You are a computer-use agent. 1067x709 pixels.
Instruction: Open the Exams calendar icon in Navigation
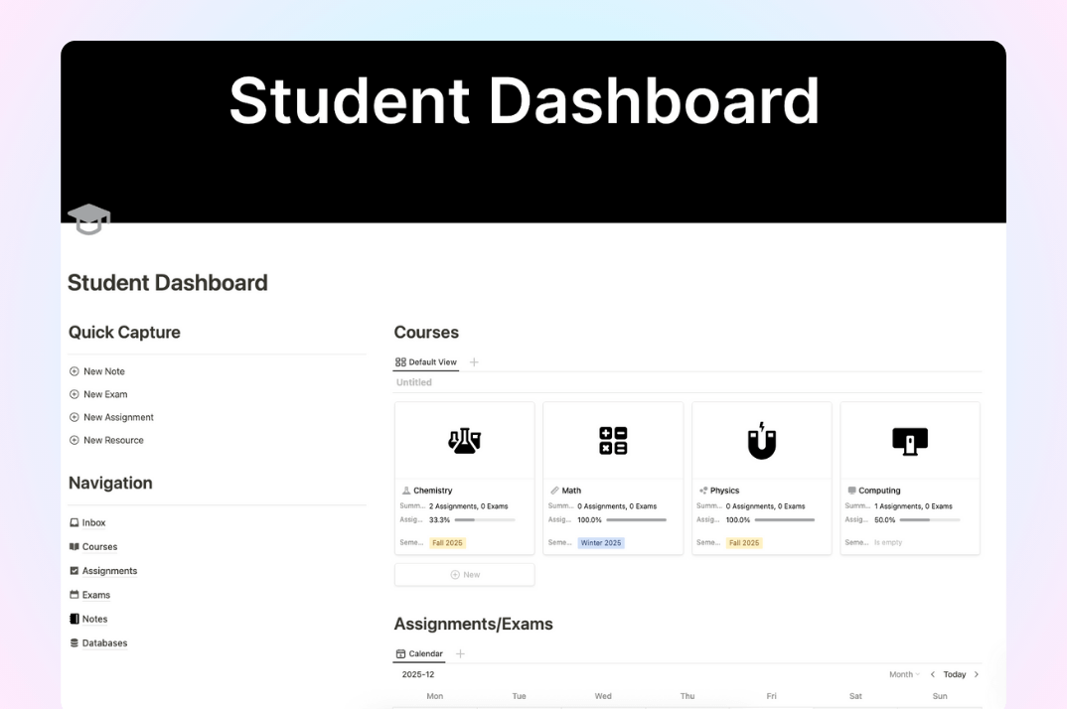tap(74, 594)
